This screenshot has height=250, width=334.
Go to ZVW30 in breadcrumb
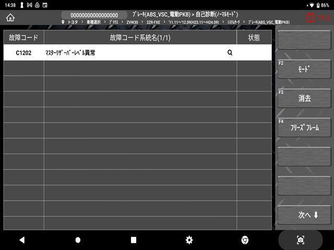(132, 22)
